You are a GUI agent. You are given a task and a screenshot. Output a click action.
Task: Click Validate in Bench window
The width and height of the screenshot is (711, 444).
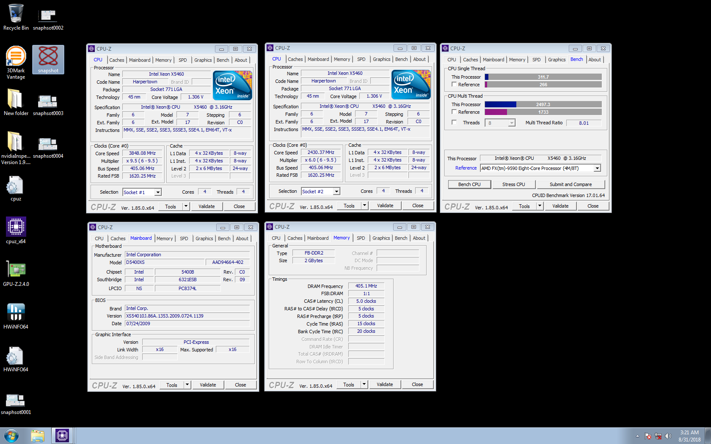click(560, 206)
